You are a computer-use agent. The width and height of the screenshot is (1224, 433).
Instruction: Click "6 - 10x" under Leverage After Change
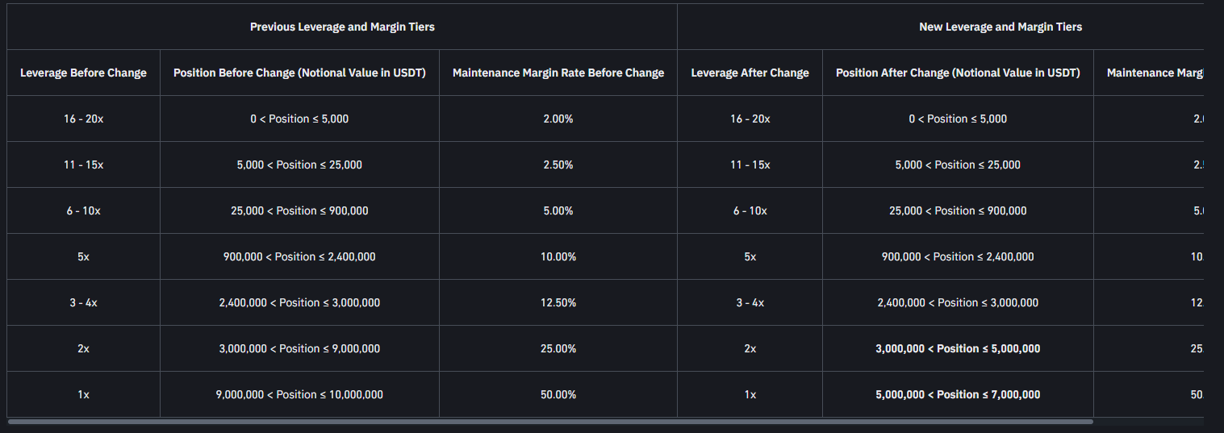coord(750,210)
